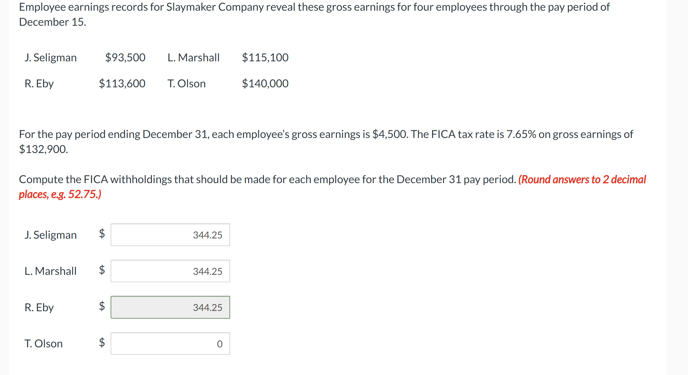Click the J. Seligman name label
The width and height of the screenshot is (688, 375).
pyautogui.click(x=51, y=235)
